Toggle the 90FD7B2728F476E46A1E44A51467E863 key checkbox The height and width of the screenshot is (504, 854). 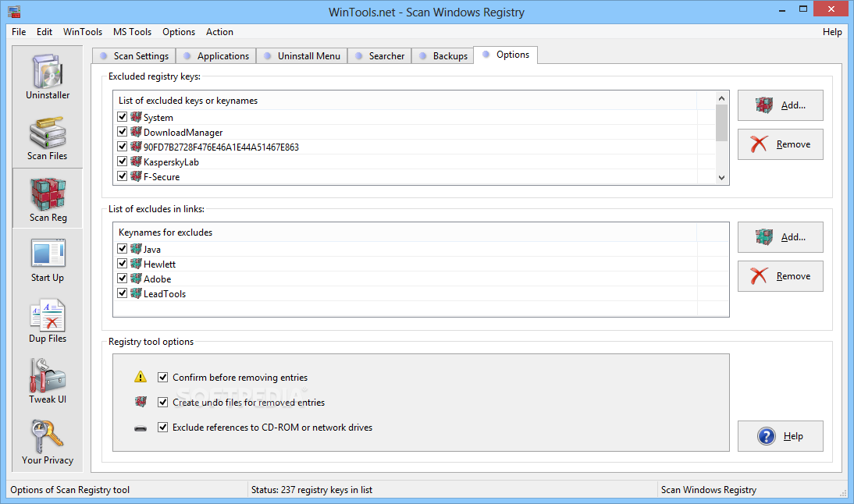(122, 147)
